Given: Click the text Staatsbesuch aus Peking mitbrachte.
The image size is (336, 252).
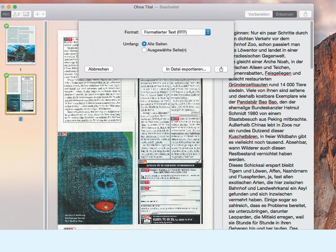Looking at the screenshot, I should 268,119.
